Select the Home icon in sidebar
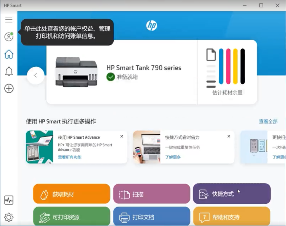Image resolution: width=286 pixels, height=226 pixels. click(9, 54)
